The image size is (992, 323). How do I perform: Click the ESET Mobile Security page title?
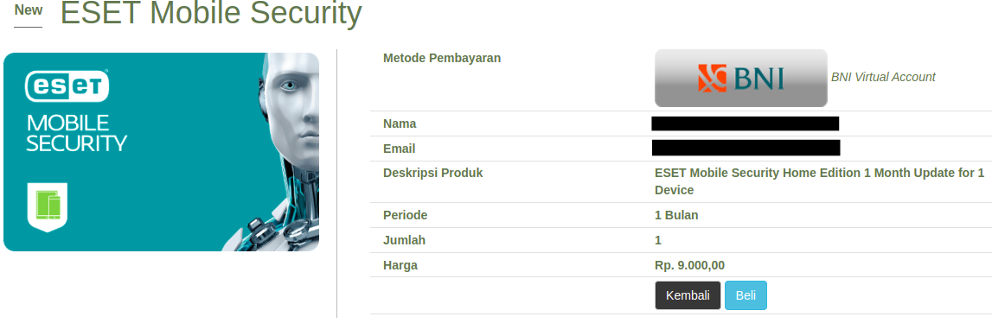pyautogui.click(x=211, y=13)
